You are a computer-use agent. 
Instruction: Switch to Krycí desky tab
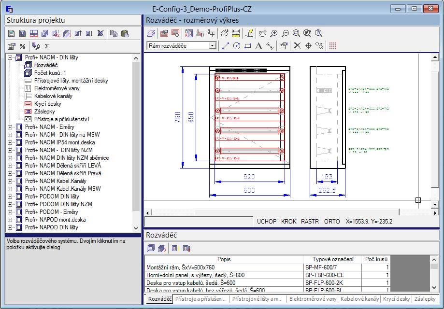pyautogui.click(x=396, y=299)
